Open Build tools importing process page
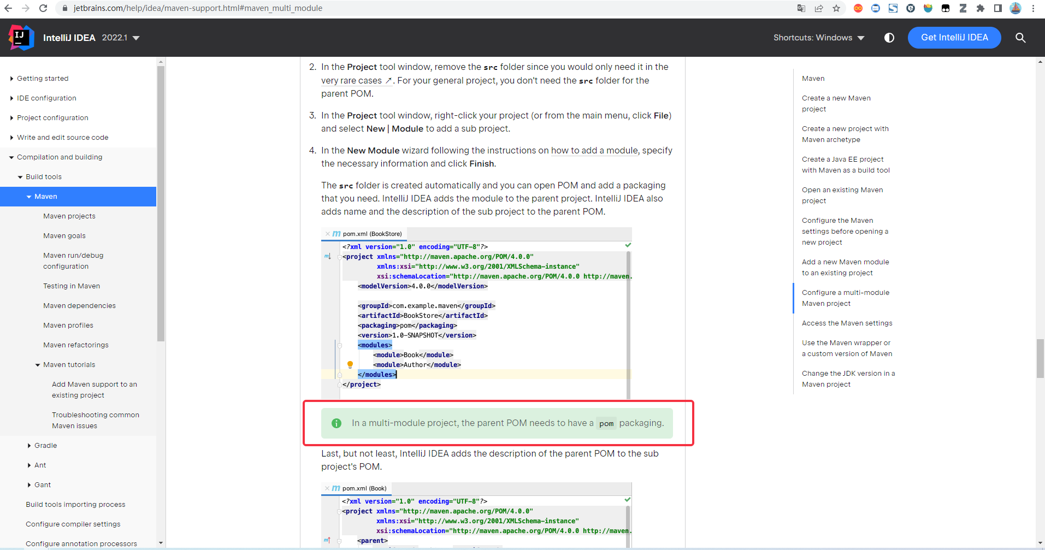Screen dimensions: 1045x550 (x=75, y=505)
